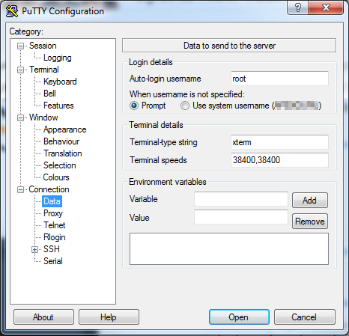Viewport: 349px width, 336px height.
Task: Select Bell in the category tree
Action: click(x=49, y=94)
